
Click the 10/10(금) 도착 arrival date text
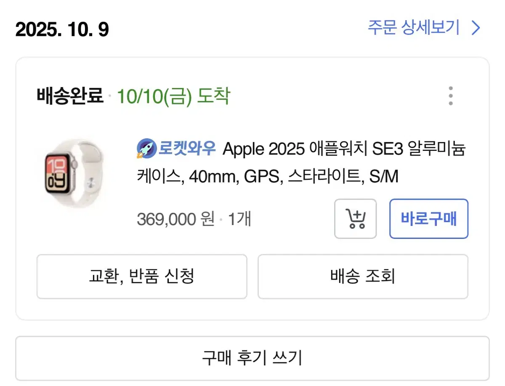click(174, 96)
